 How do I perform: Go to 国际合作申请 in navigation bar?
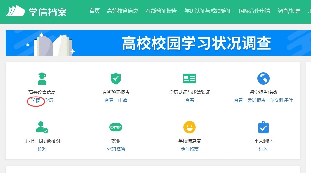point(254,11)
